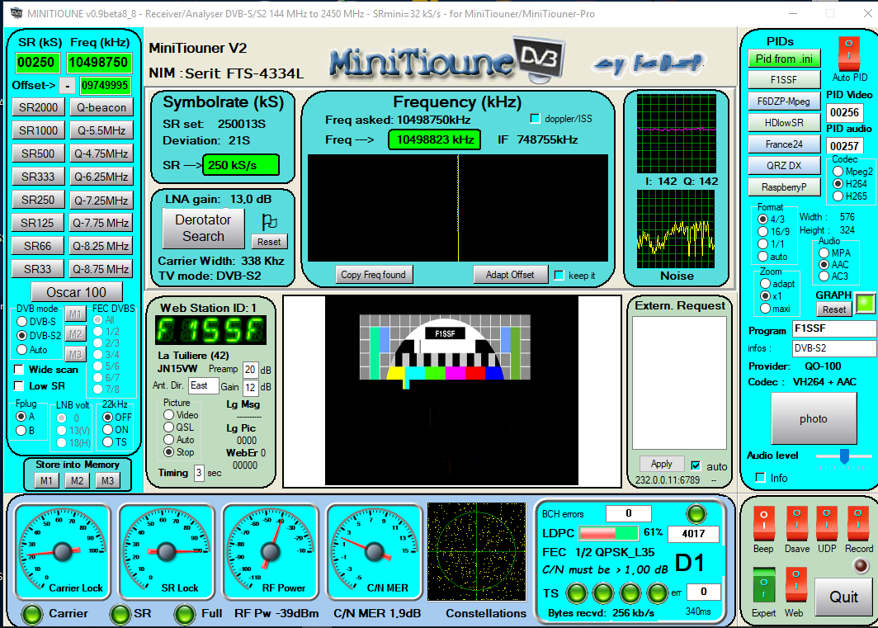Choose the Q-beacon frequency preset
This screenshot has height=628, width=878.
(101, 107)
